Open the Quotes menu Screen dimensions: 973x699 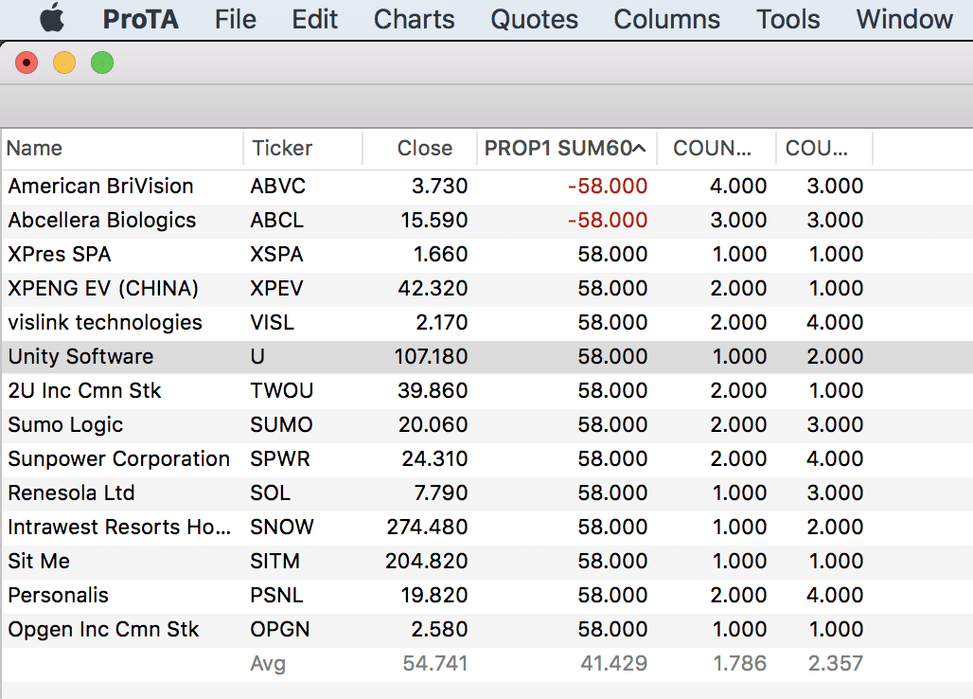point(534,19)
